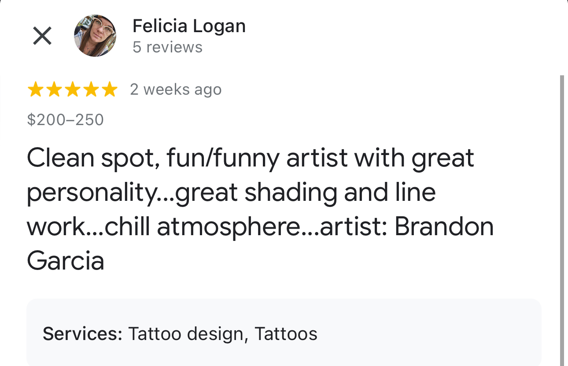Click the "Tattoos" service entry
This screenshot has width=568, height=366.
tap(286, 334)
